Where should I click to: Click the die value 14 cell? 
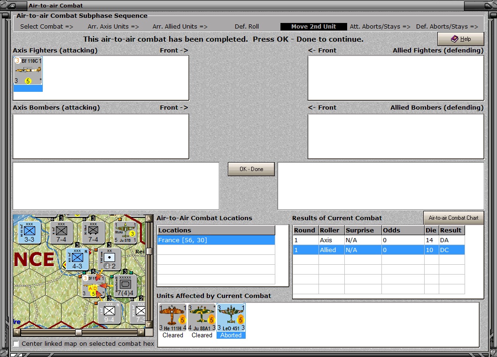(x=431, y=240)
